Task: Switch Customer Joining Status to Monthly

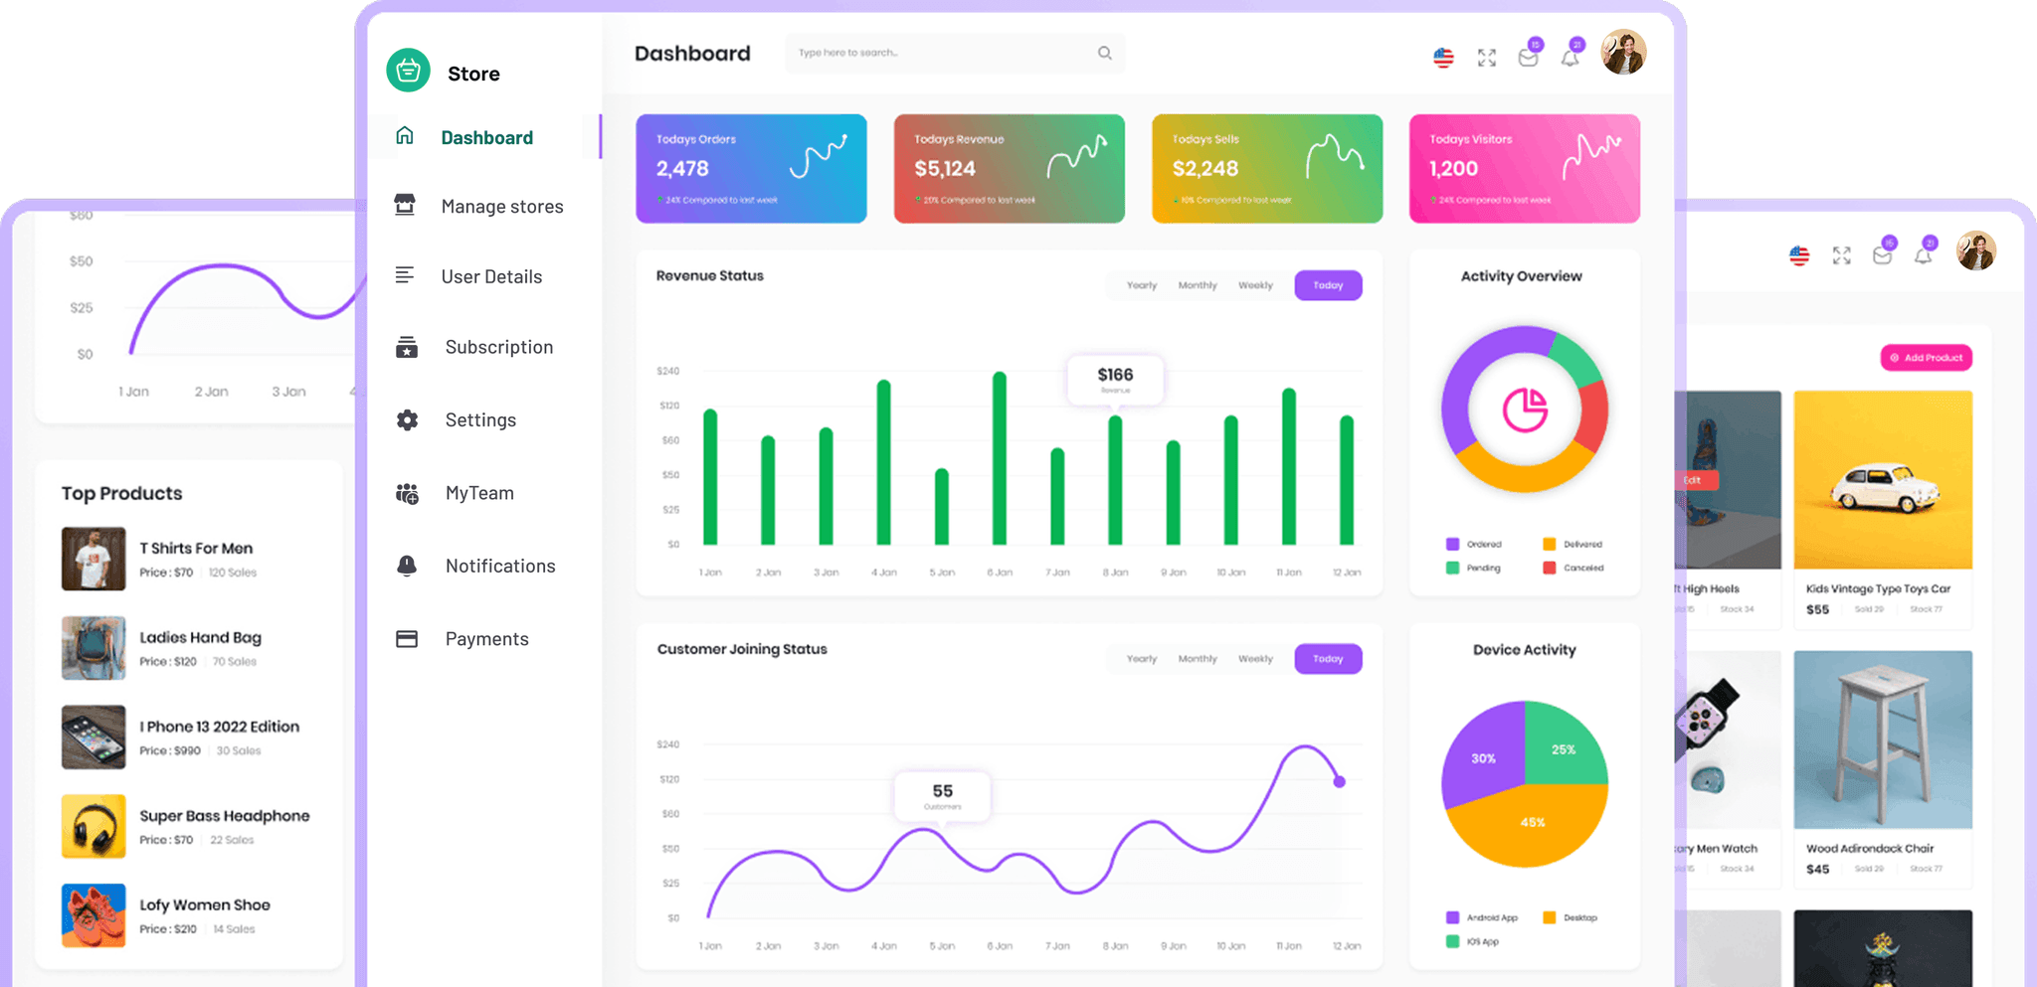Action: [x=1198, y=659]
